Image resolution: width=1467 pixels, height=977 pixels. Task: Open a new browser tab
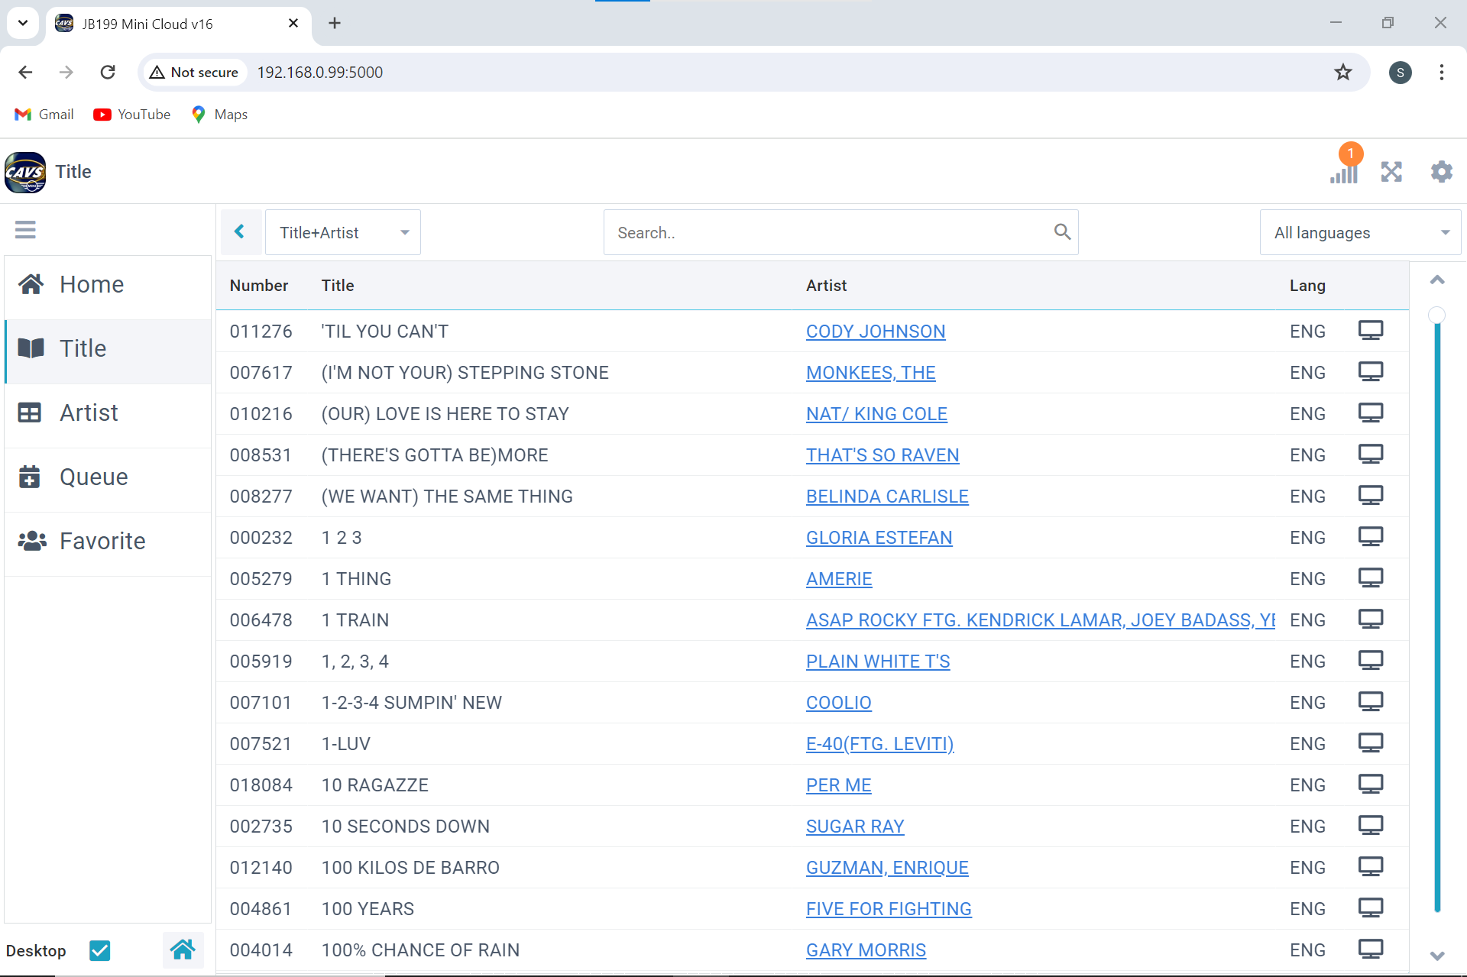335,24
